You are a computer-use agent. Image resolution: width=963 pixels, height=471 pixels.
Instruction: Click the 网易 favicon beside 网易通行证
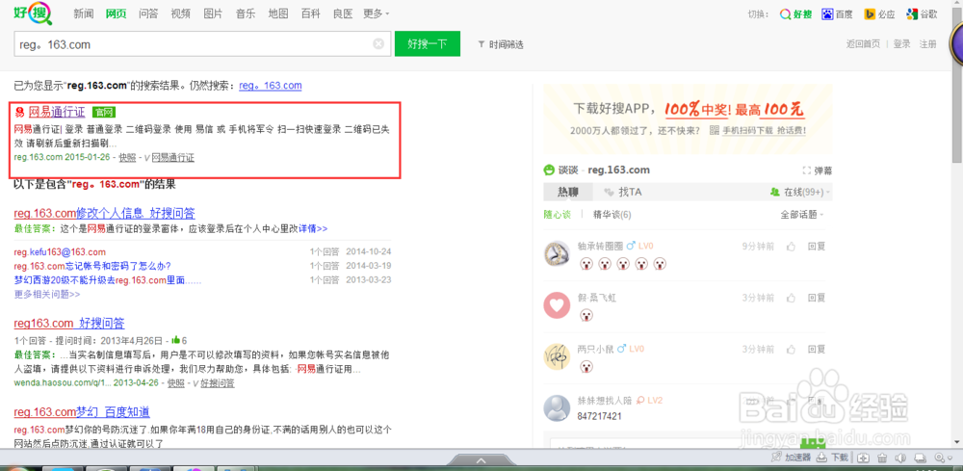tap(19, 112)
